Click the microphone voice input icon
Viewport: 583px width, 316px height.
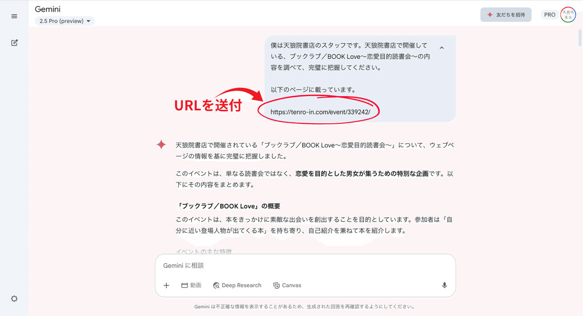[x=444, y=285]
